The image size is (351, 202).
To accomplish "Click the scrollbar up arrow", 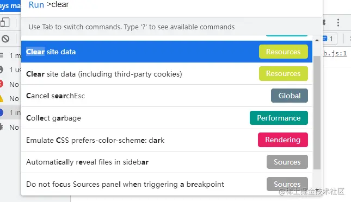I will point(317,40).
